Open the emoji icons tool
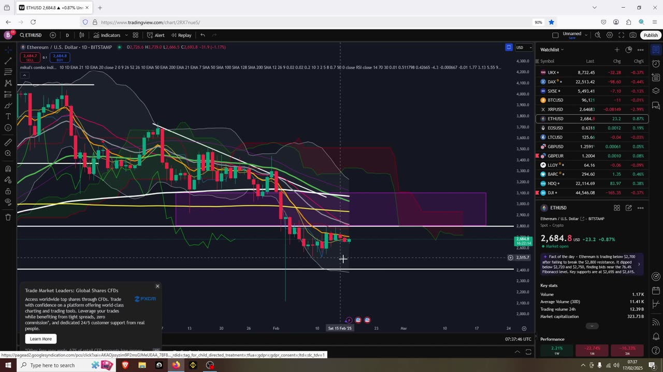The width and height of the screenshot is (663, 372). click(8, 128)
